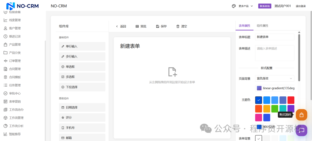Click the 工作流待办 icon
The image size is (312, 141).
coord(5,110)
